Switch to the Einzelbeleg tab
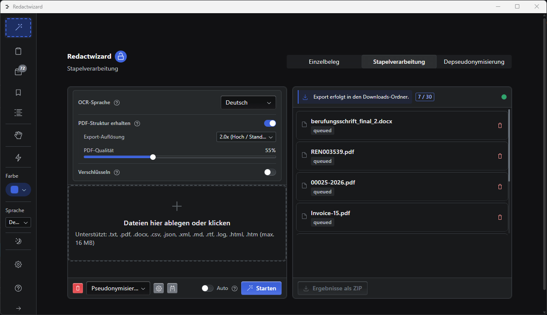The height and width of the screenshot is (315, 547). pos(324,62)
